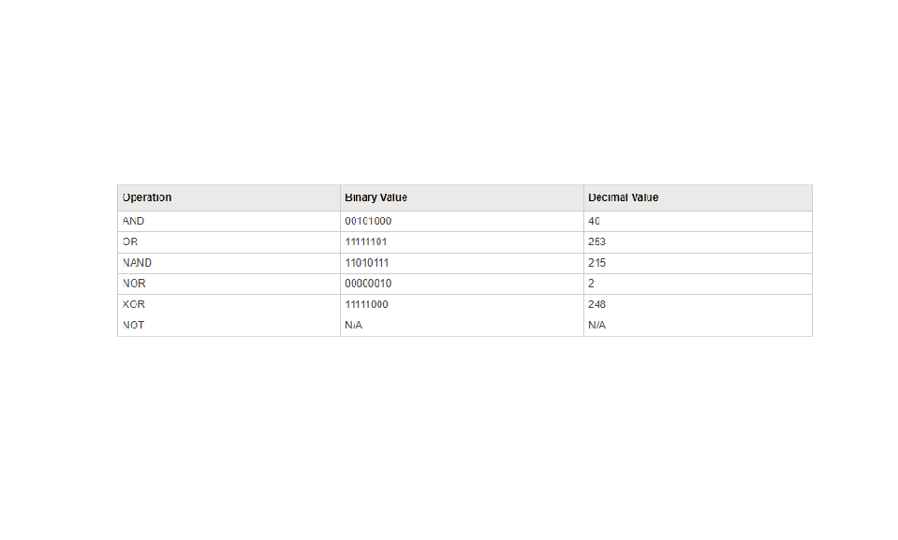
Task: Click decimal value 40 in AND row
Action: click(594, 222)
